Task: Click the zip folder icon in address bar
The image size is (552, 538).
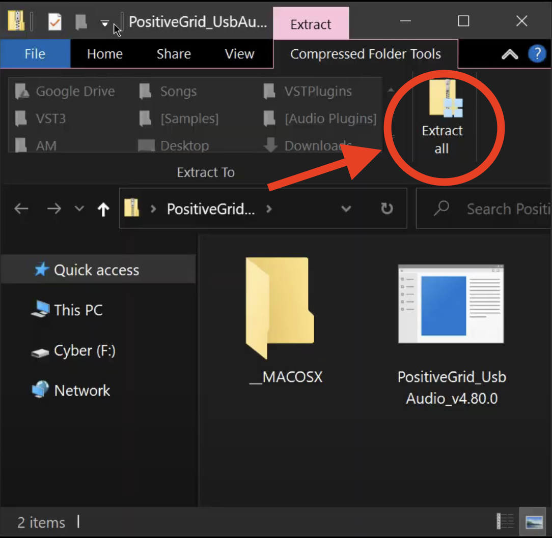Action: tap(132, 208)
